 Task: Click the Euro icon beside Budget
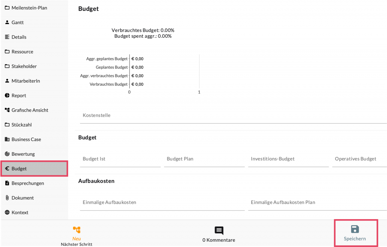tap(7, 169)
